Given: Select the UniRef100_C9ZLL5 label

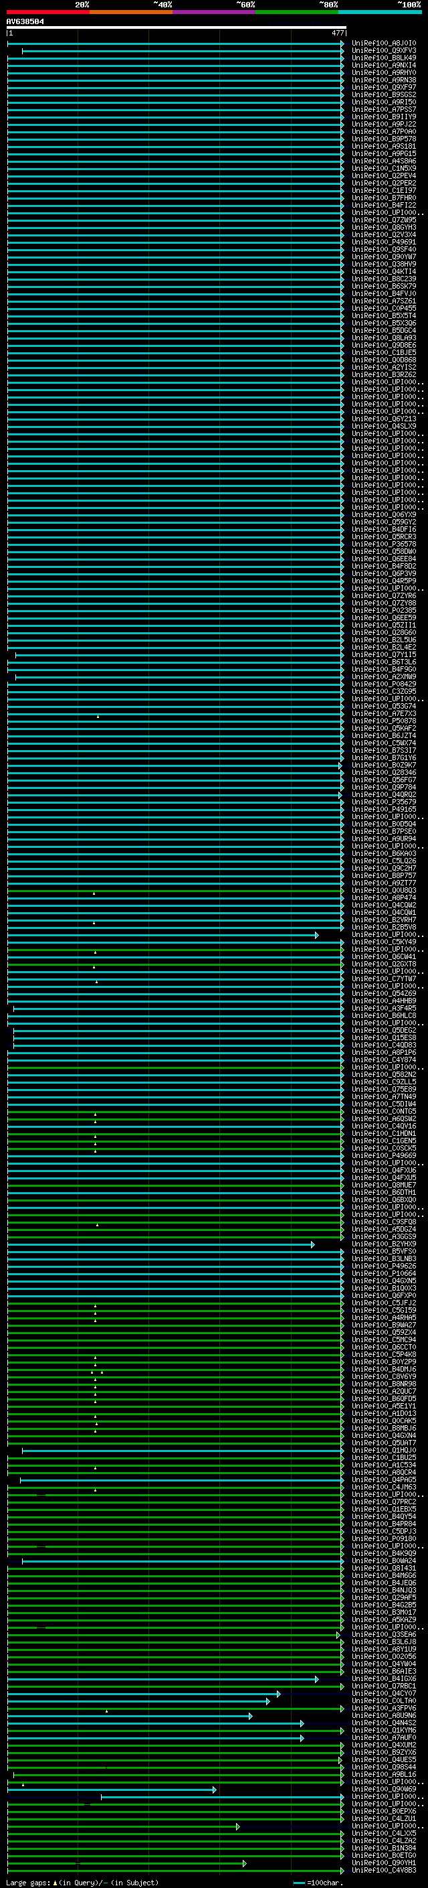Looking at the screenshot, I should coord(384,1082).
